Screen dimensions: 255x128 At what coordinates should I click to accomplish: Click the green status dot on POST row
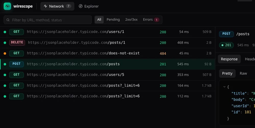pyautogui.click(x=5, y=64)
